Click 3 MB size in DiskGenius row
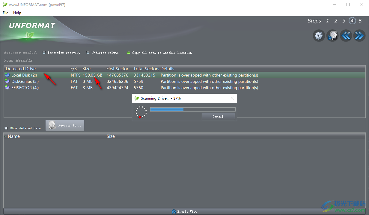This screenshot has width=369, height=215. (x=88, y=81)
